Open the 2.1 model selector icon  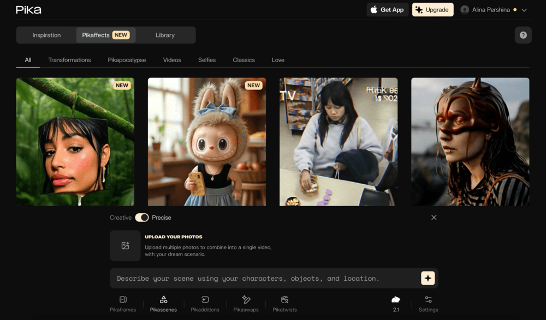tap(395, 299)
